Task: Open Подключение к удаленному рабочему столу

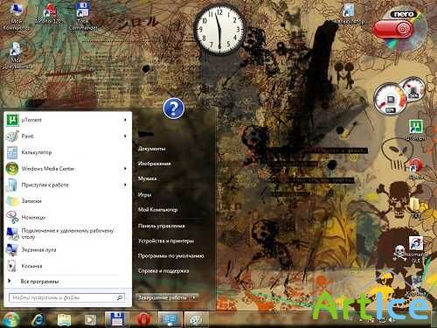Action: pos(67,234)
